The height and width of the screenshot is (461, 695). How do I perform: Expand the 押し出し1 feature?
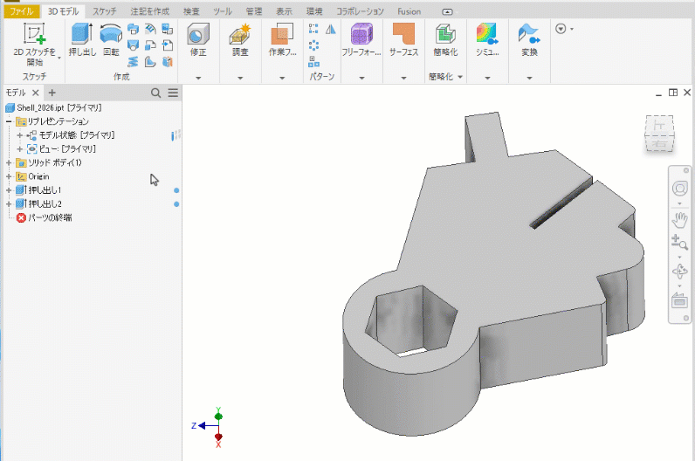click(9, 190)
